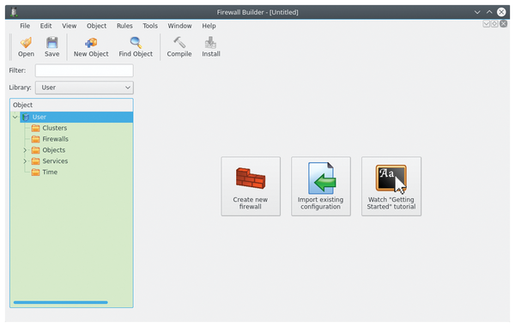This screenshot has height=327, width=515.
Task: Select the Objects tree label
Action: tap(54, 150)
